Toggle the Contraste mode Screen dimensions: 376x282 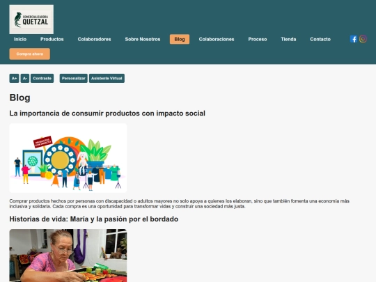click(42, 79)
